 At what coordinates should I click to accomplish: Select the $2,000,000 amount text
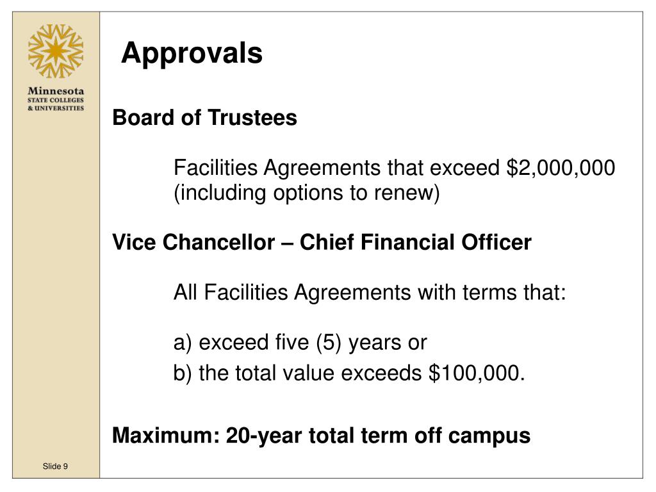(x=561, y=168)
